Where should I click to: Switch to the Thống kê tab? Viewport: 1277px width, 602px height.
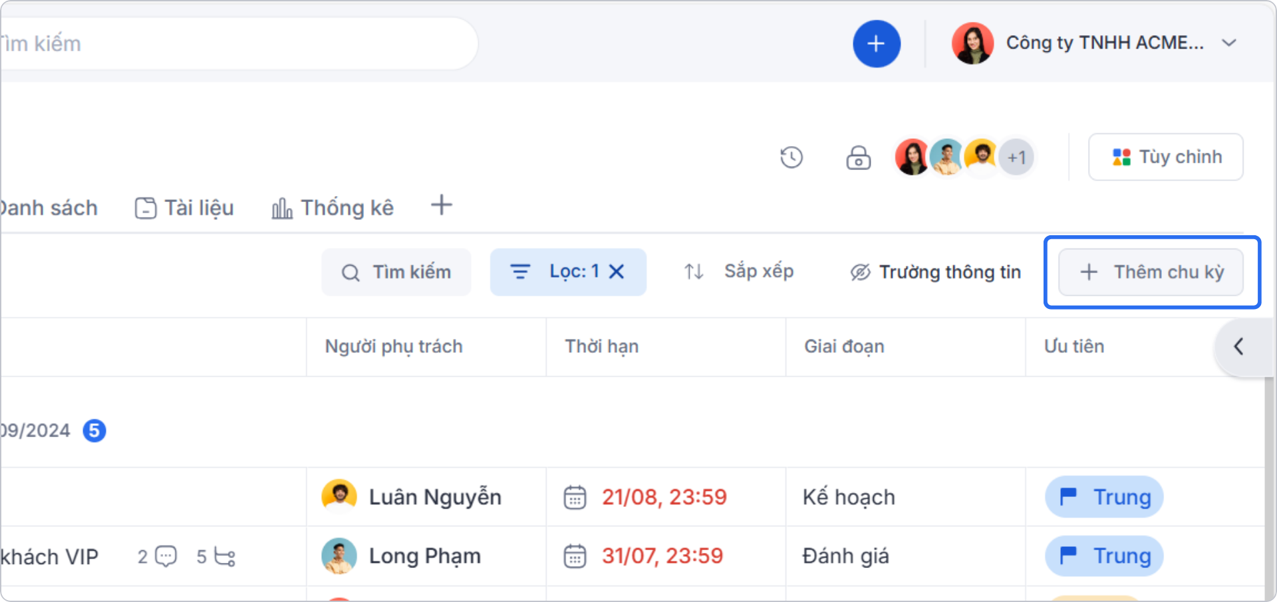[x=347, y=207]
